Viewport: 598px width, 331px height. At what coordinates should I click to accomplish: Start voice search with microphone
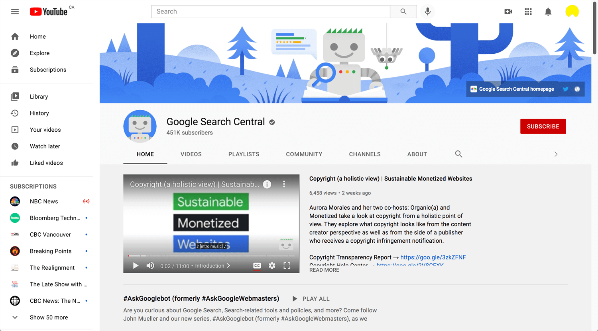pos(428,12)
